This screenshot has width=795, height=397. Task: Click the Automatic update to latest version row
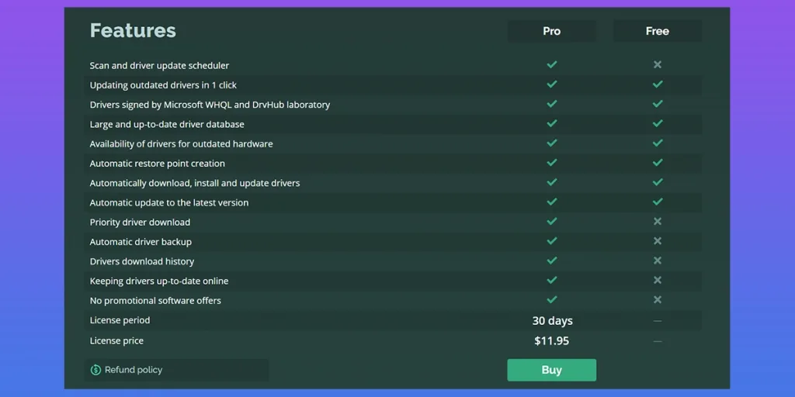pyautogui.click(x=169, y=202)
